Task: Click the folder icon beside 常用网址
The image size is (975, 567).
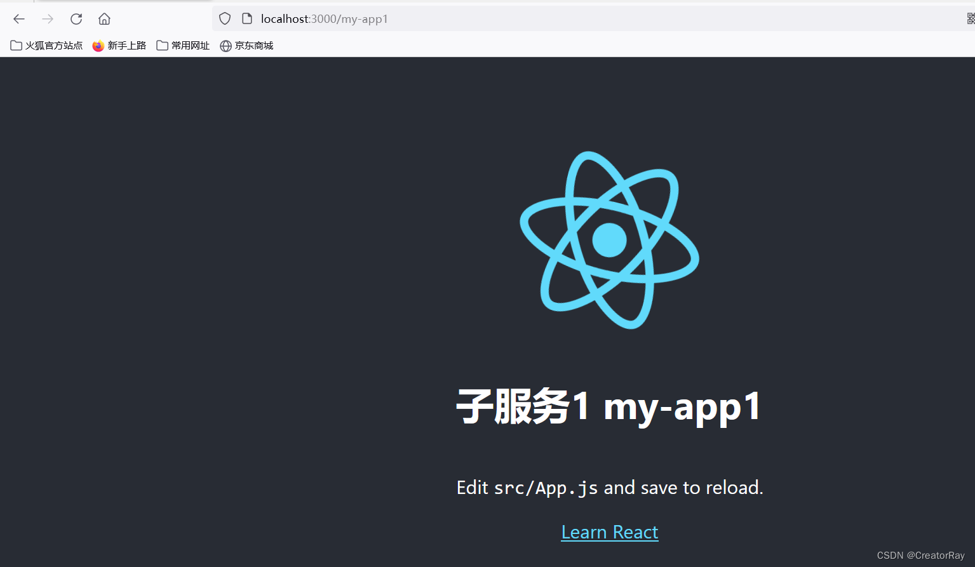Action: point(163,46)
